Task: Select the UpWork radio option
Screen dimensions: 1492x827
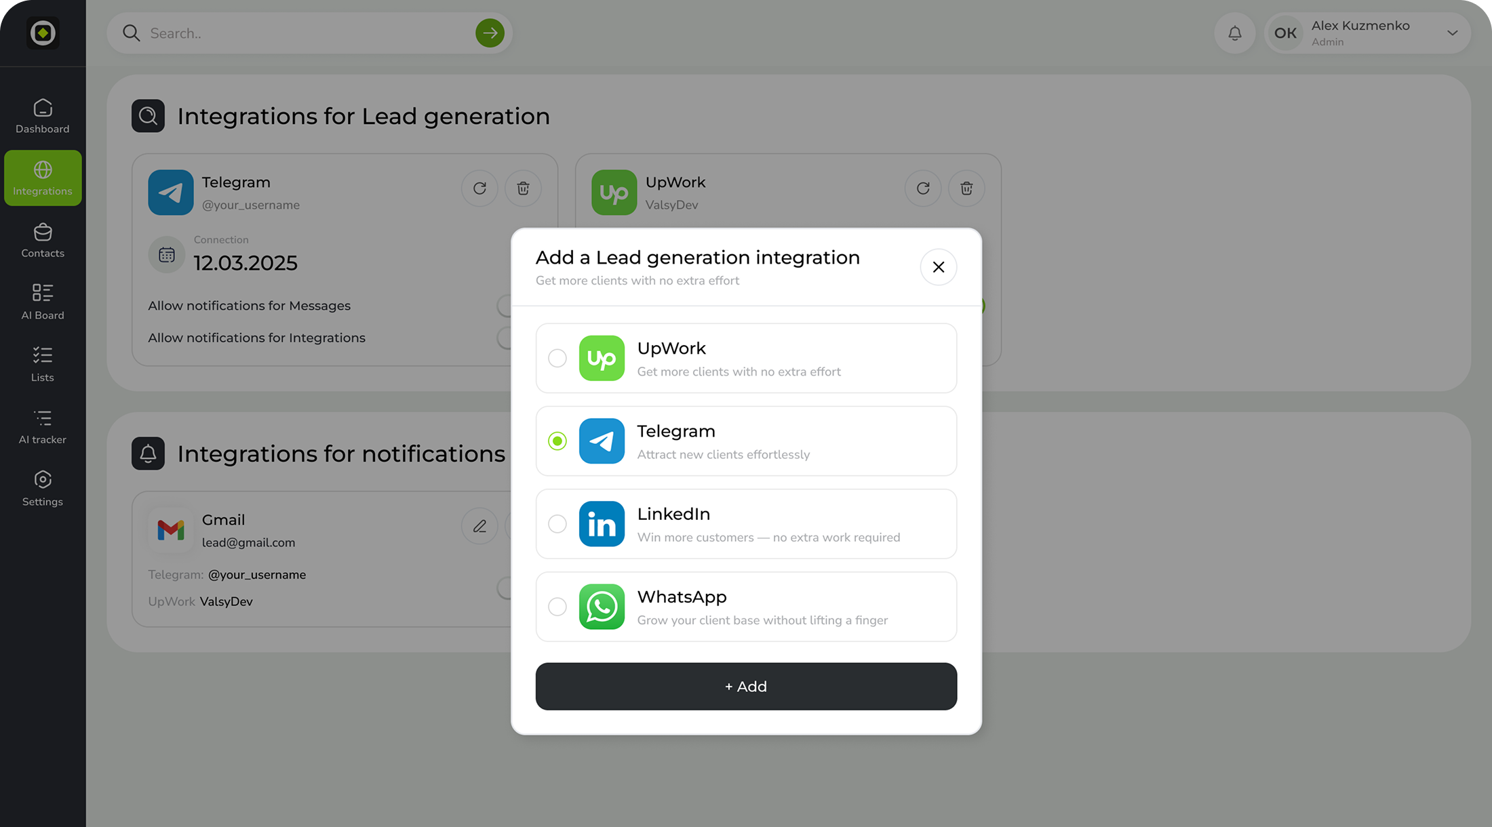Action: pos(557,358)
